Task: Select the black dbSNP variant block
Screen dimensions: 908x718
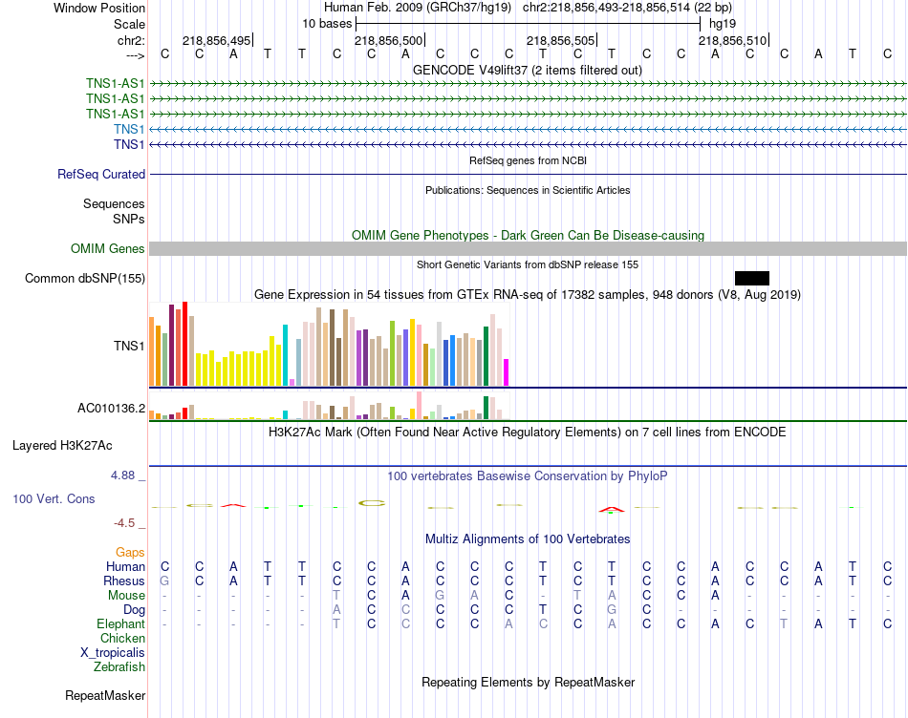Action: [x=751, y=278]
